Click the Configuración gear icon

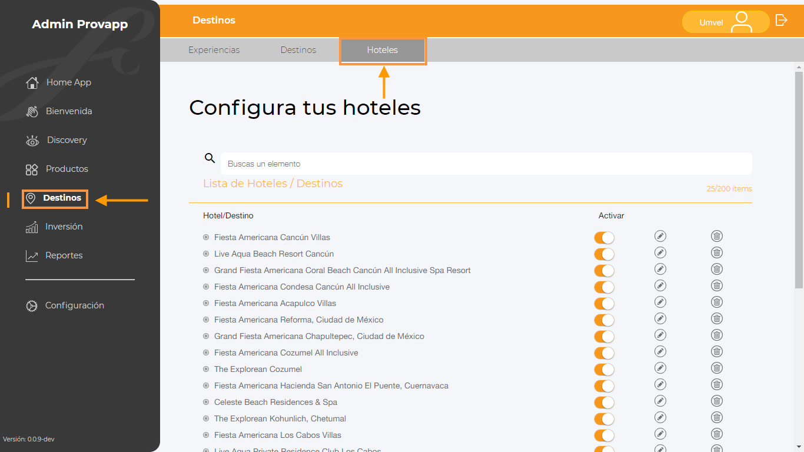[32, 306]
